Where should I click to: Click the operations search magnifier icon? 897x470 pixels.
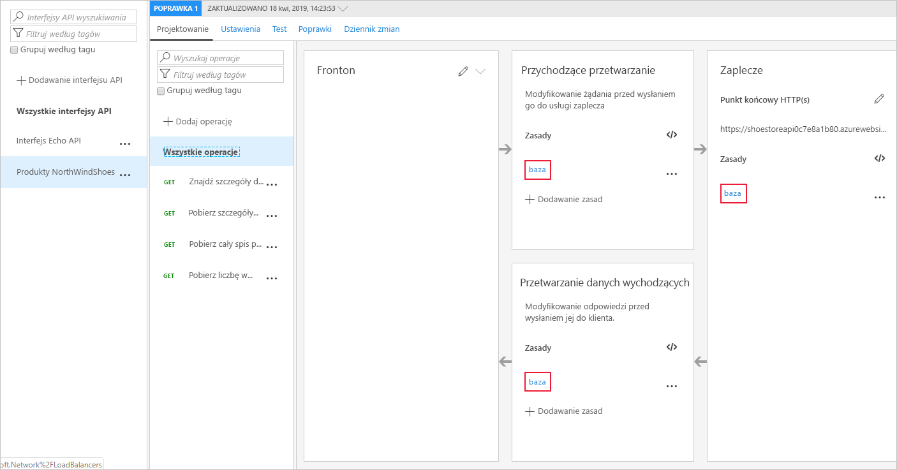tap(165, 57)
